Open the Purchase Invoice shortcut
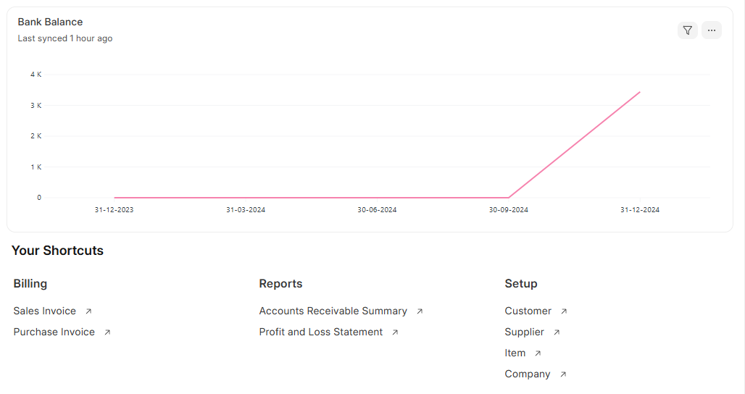 coord(54,332)
